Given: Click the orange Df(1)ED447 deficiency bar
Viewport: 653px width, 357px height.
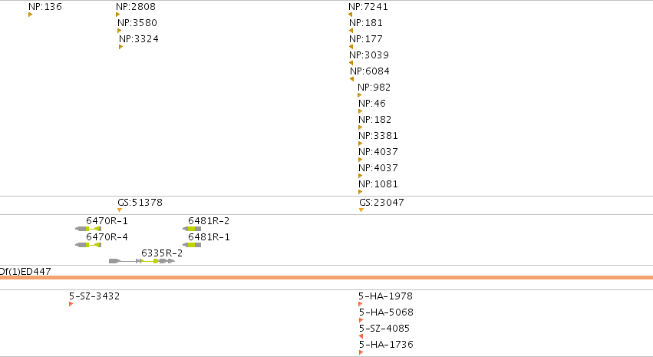Looking at the screenshot, I should [327, 277].
